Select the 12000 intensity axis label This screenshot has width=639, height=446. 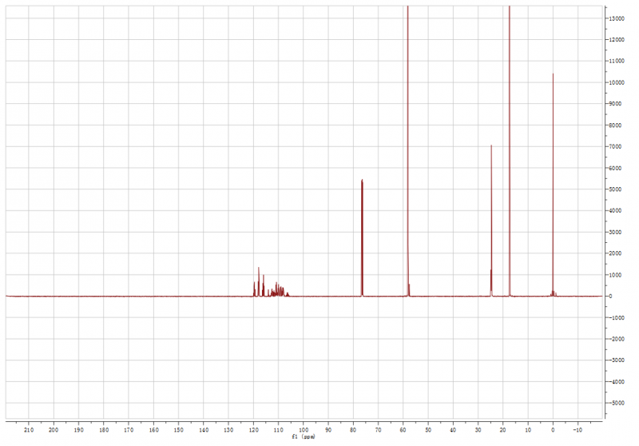617,39
